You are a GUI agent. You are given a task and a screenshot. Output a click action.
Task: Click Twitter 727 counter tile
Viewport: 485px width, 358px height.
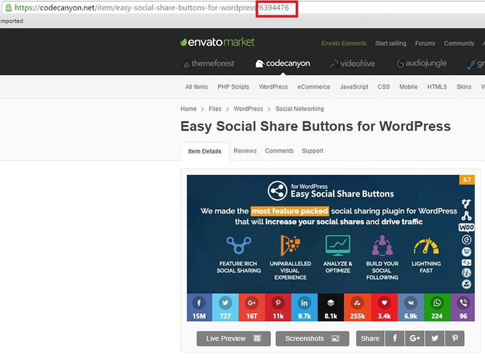[225, 308]
